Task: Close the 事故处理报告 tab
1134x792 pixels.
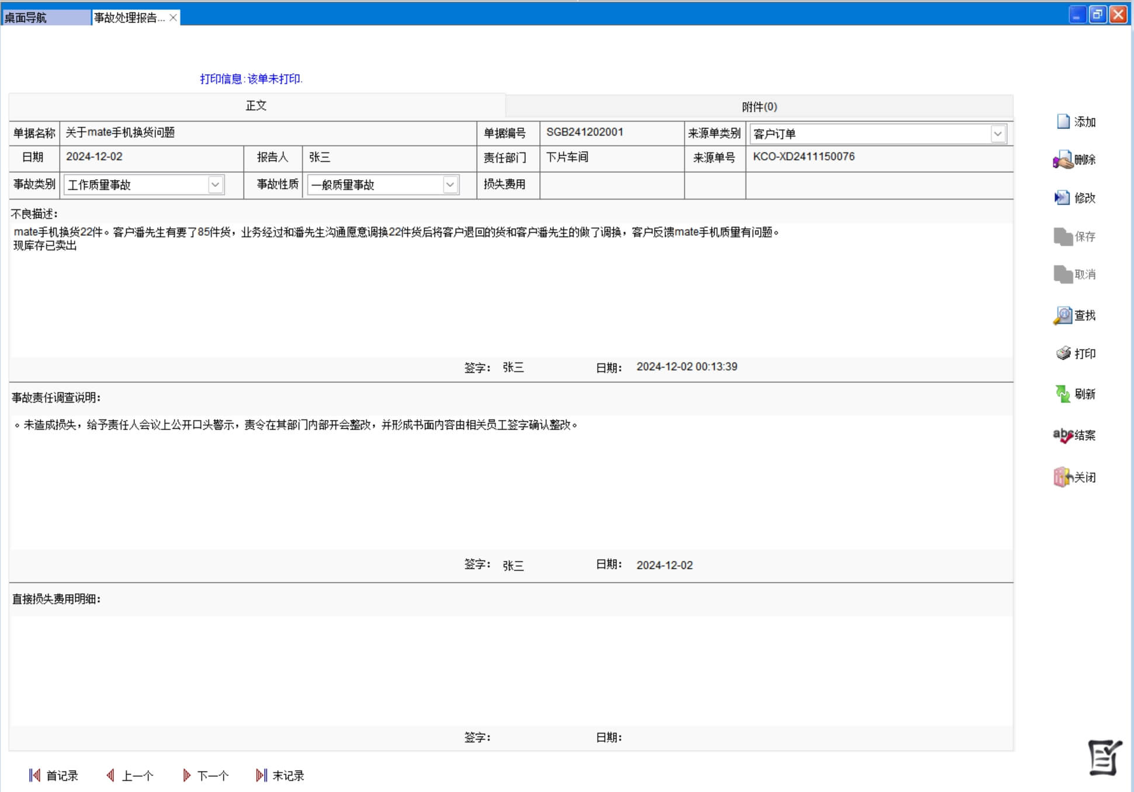Action: (x=173, y=18)
